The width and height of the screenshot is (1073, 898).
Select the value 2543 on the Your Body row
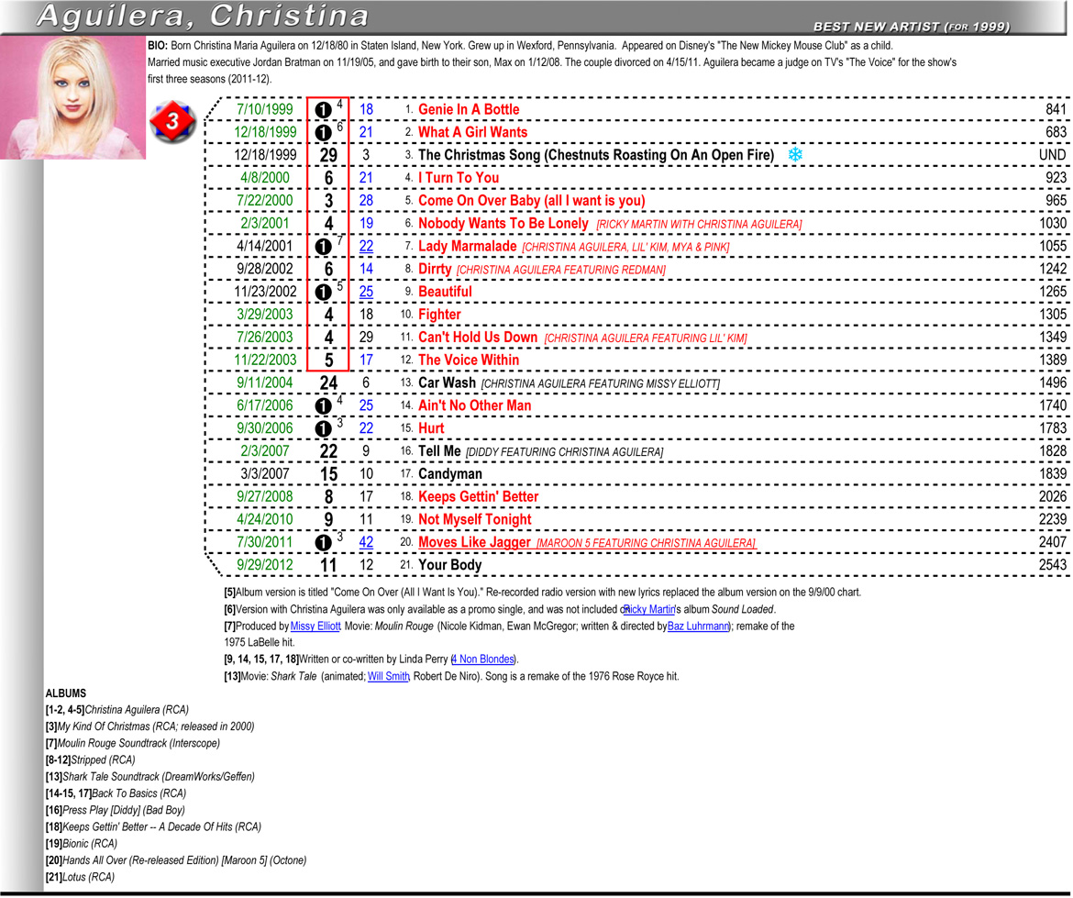1053,565
